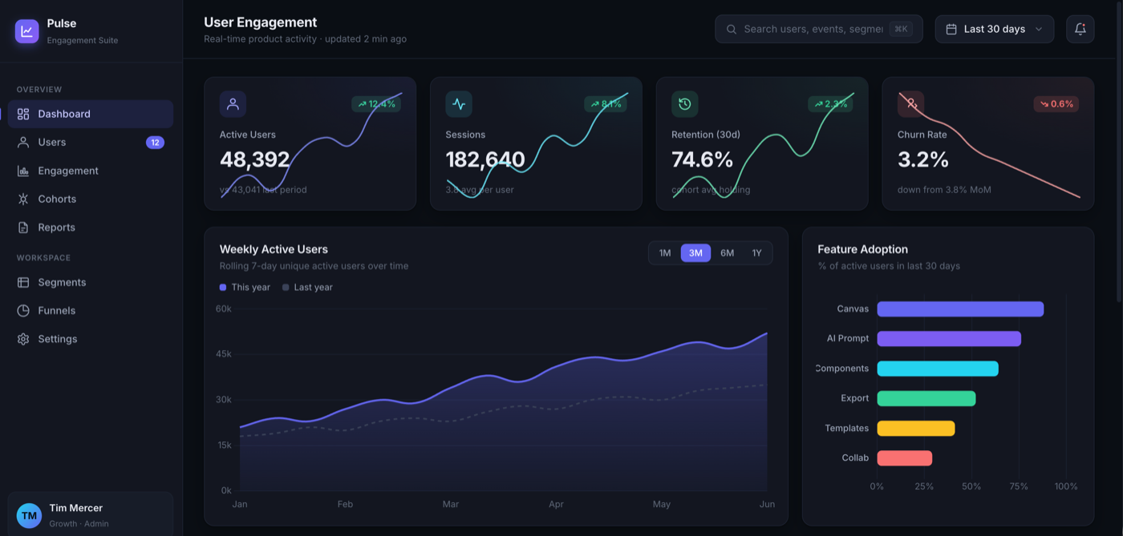Click the Settings gear icon in sidebar
The height and width of the screenshot is (536, 1123).
tap(23, 339)
